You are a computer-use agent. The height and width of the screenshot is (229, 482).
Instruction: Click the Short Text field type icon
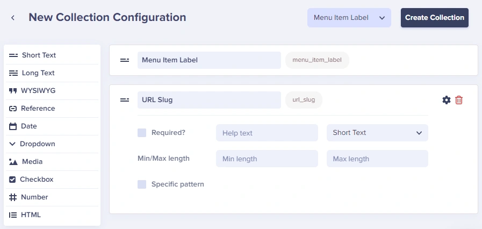(x=13, y=55)
